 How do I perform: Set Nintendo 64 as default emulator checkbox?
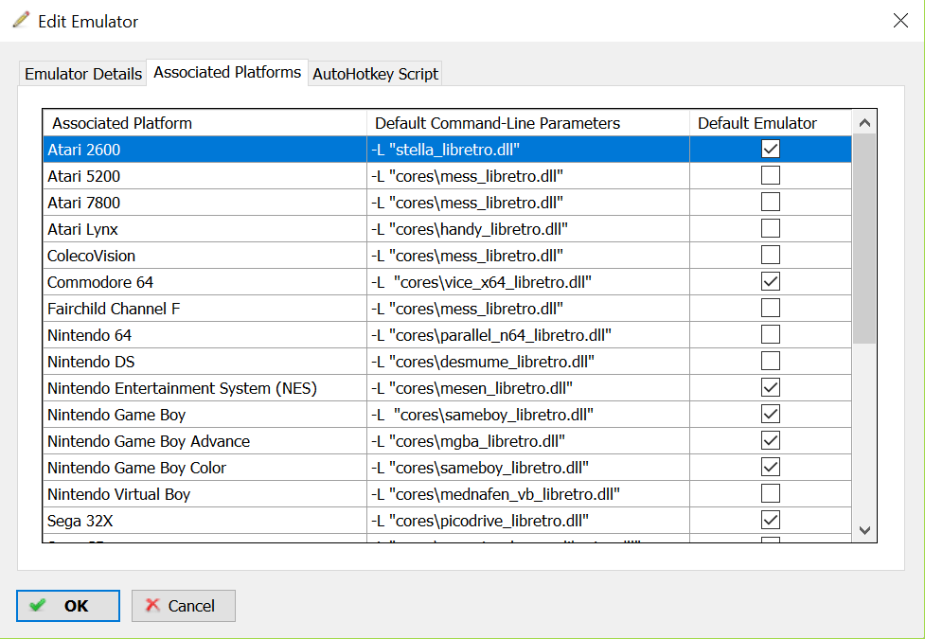[x=771, y=334]
